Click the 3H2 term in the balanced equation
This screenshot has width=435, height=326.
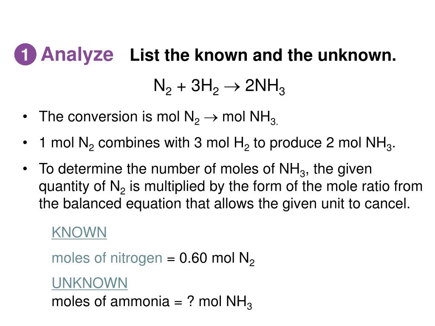205,87
